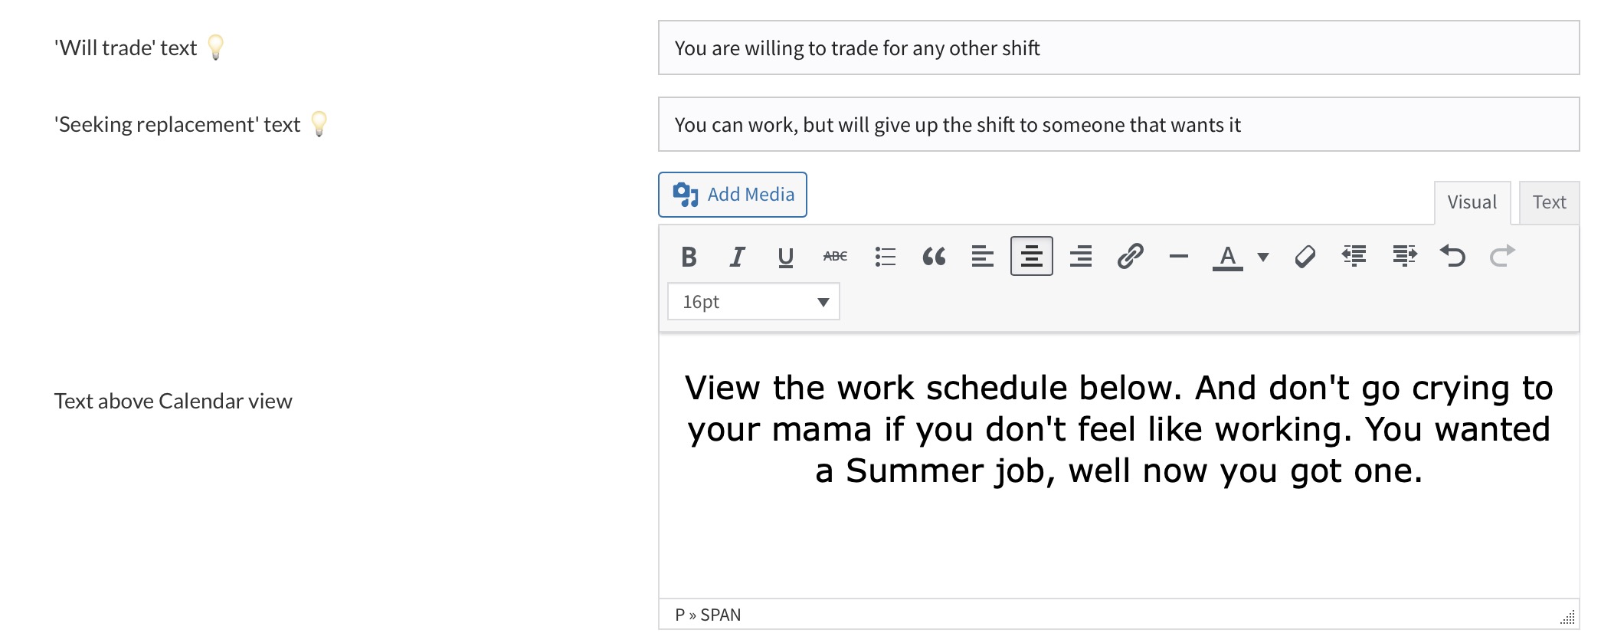Insert or edit a link

pyautogui.click(x=1130, y=256)
